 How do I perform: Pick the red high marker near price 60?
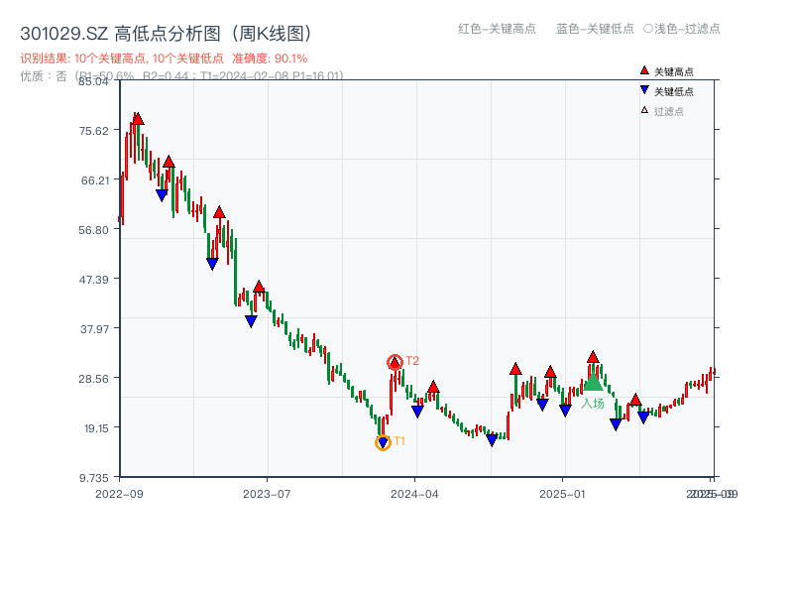tap(219, 212)
